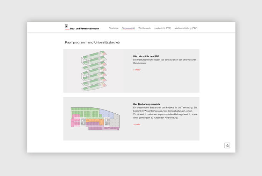This screenshot has height=176, width=262.
Task: Click Bau- und Verkehrsdirektion title
Action: tap(85, 29)
